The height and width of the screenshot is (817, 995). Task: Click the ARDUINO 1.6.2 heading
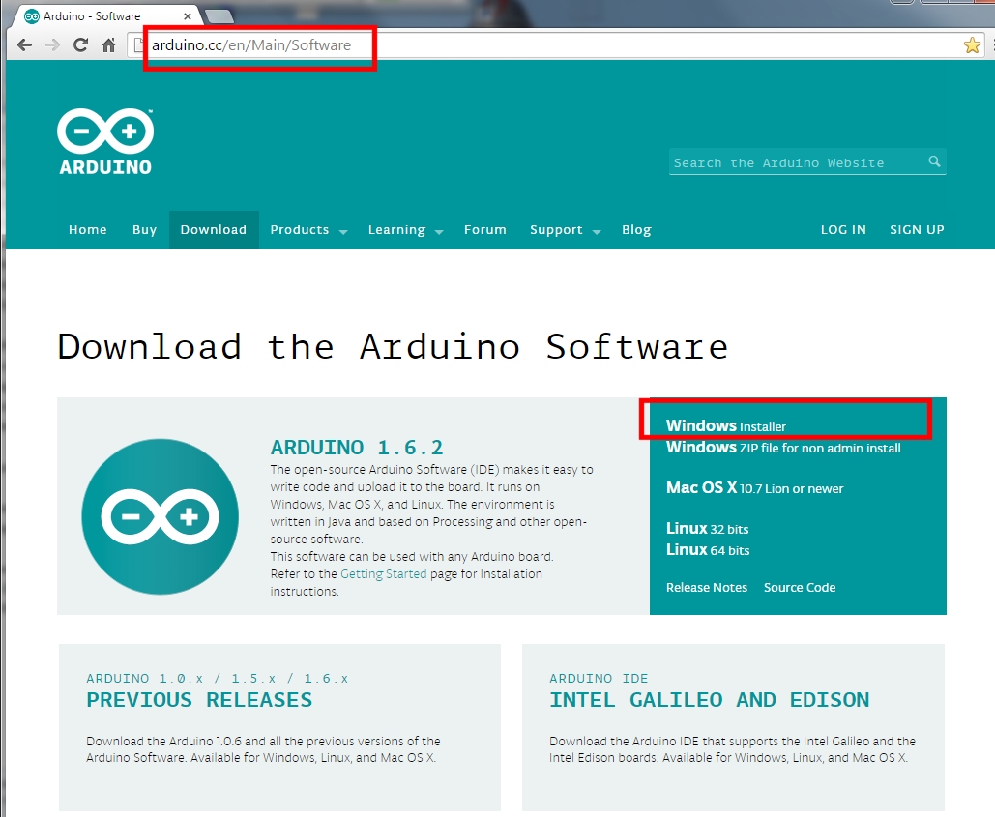coord(357,448)
